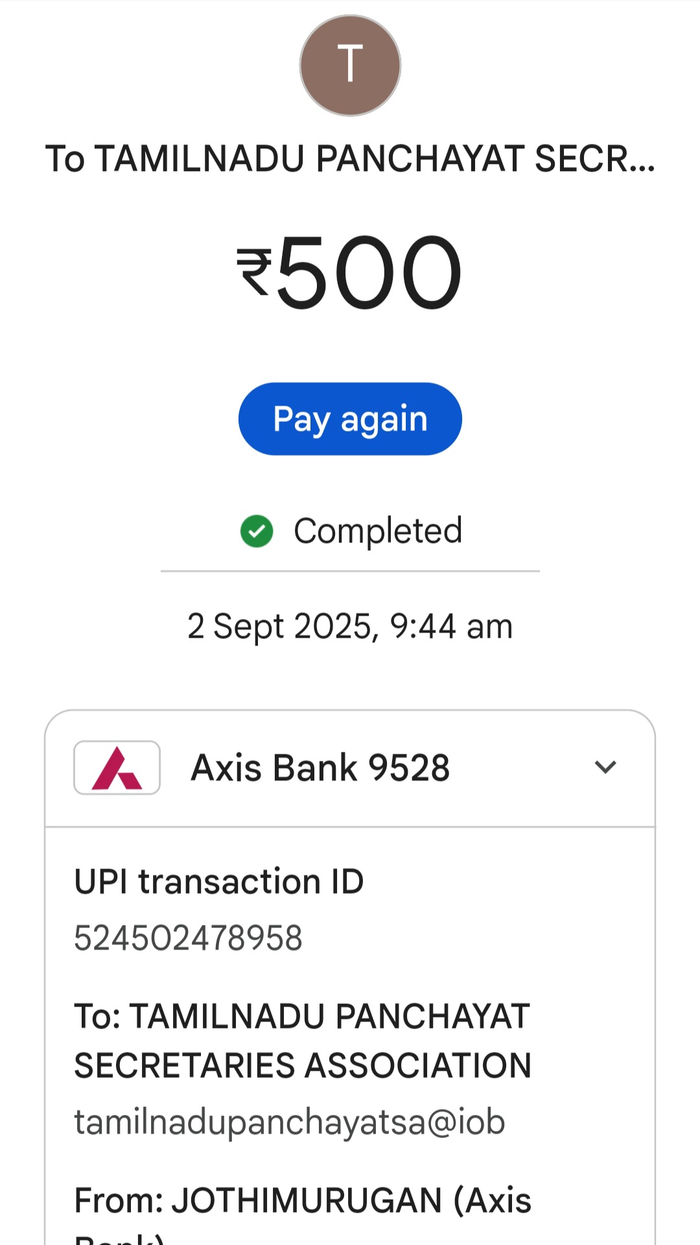Viewport: 700px width, 1245px height.
Task: Tap transaction number 524502478958
Action: pyautogui.click(x=188, y=938)
